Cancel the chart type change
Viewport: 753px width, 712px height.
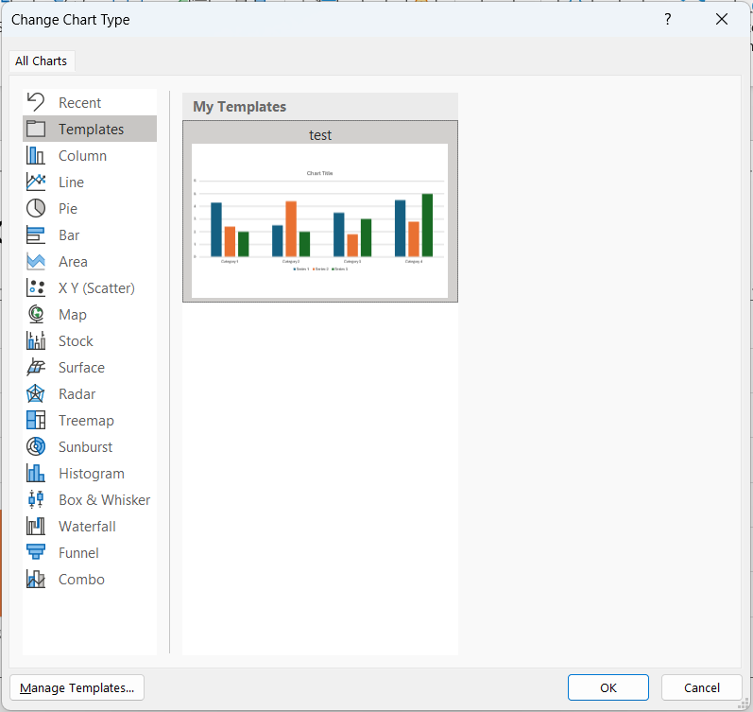pyautogui.click(x=702, y=687)
